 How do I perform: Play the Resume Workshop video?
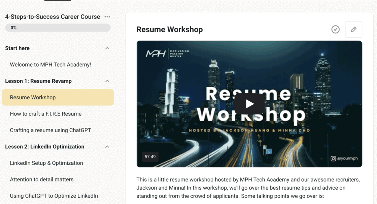[x=249, y=104]
